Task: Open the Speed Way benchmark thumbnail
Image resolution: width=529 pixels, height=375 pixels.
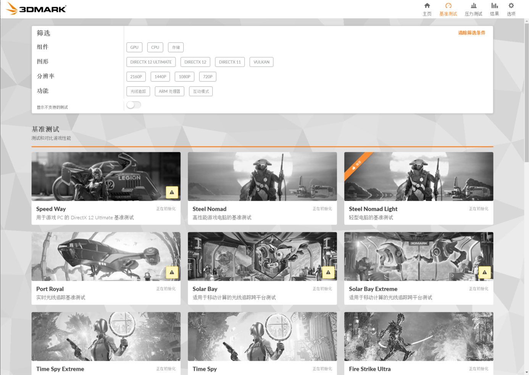Action: click(x=106, y=176)
